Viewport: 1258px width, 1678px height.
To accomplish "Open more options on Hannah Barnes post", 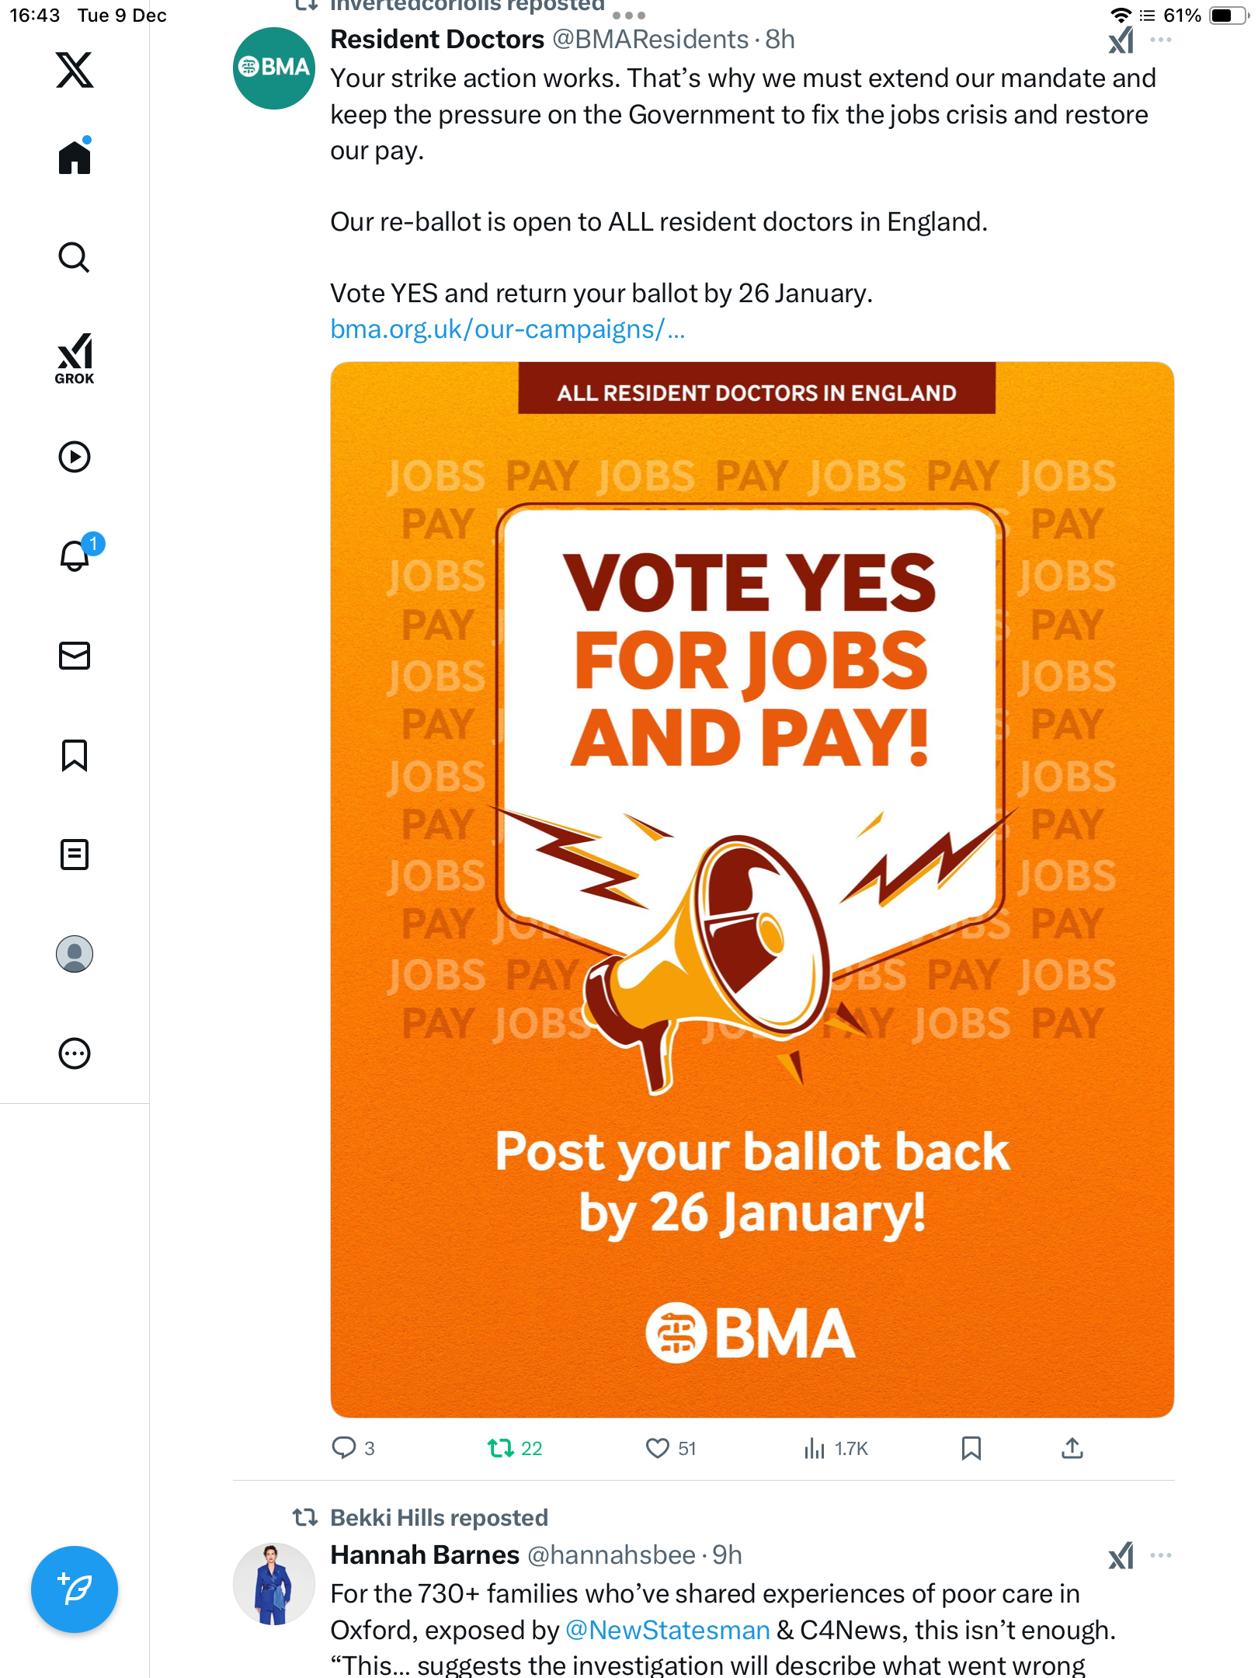I will click(x=1161, y=1555).
